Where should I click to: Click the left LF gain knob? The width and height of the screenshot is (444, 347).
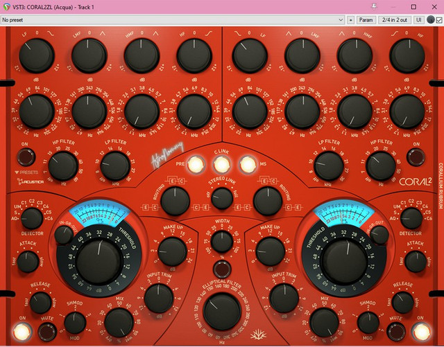[x=37, y=55]
